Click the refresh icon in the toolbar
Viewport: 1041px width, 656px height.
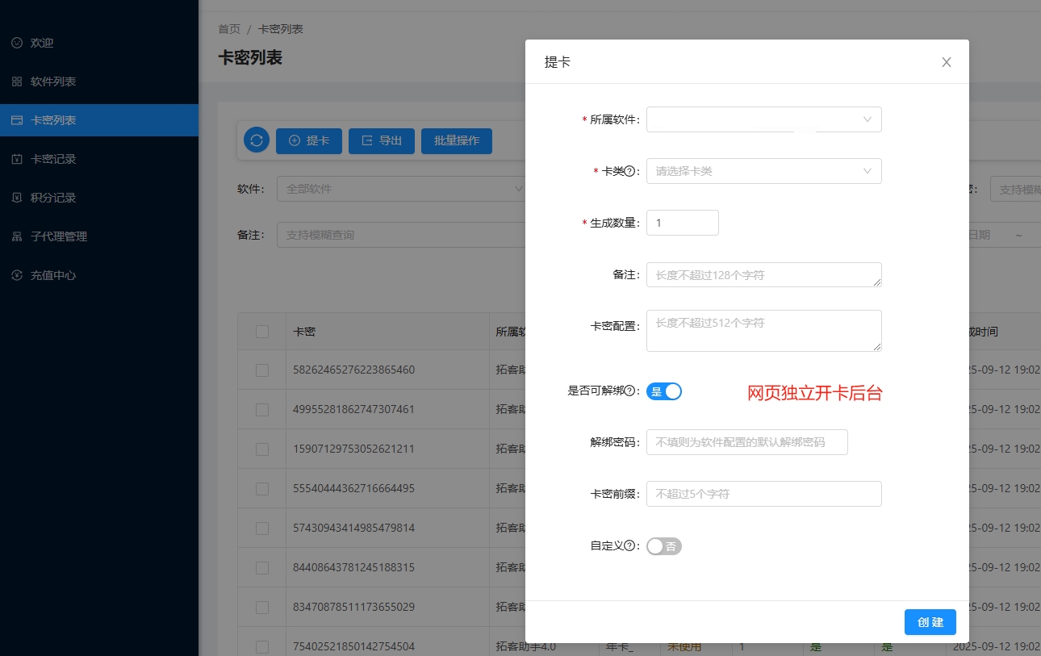coord(257,140)
